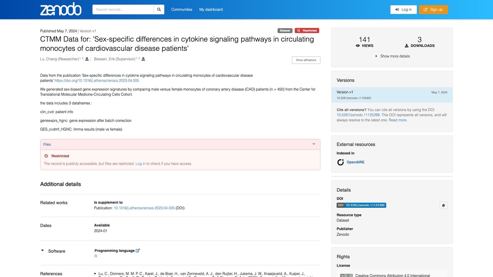Click person icon next to Biessen, Erik
Image resolution: width=493 pixels, height=277 pixels.
(x=143, y=59)
